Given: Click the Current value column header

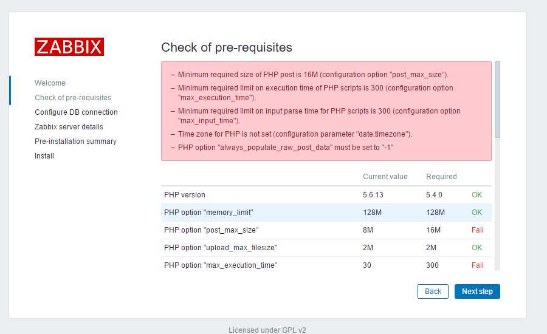Looking at the screenshot, I should 385,177.
